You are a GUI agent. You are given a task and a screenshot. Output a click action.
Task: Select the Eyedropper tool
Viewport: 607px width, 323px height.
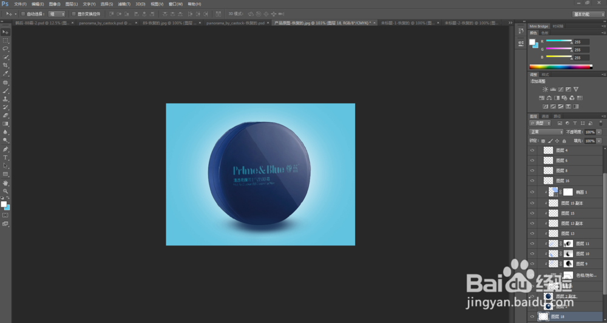coord(5,73)
